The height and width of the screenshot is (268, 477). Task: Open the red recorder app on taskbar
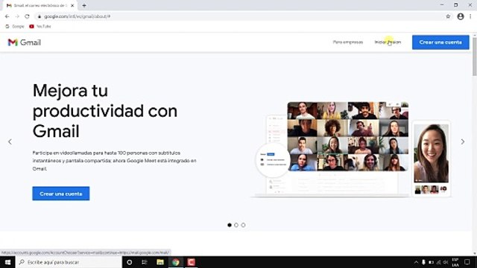[191, 262]
